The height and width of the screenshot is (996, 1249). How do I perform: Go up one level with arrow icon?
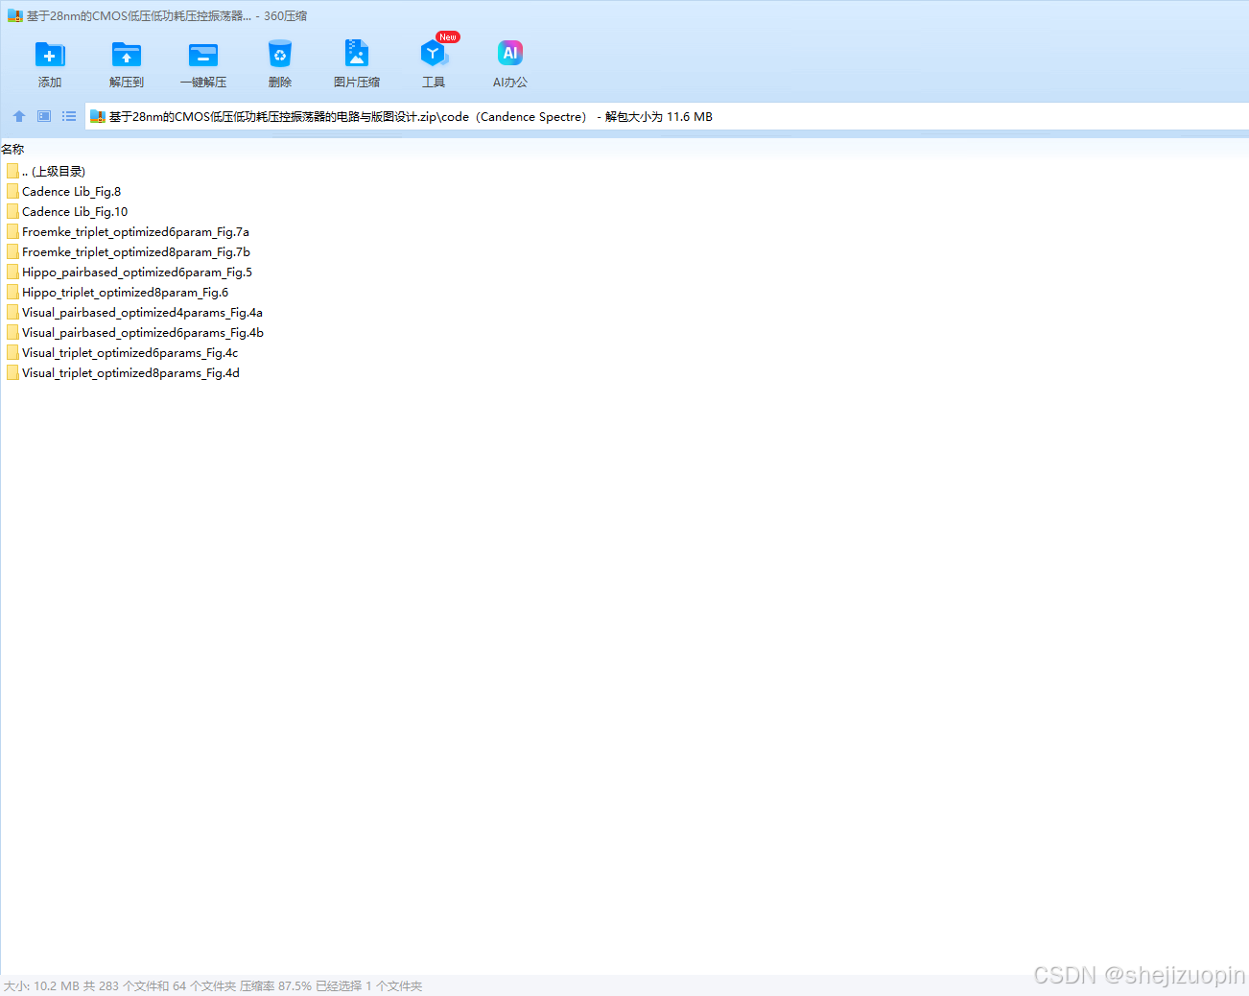coord(19,116)
